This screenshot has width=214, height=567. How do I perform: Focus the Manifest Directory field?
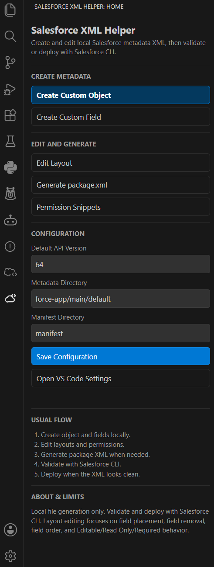coord(121,333)
